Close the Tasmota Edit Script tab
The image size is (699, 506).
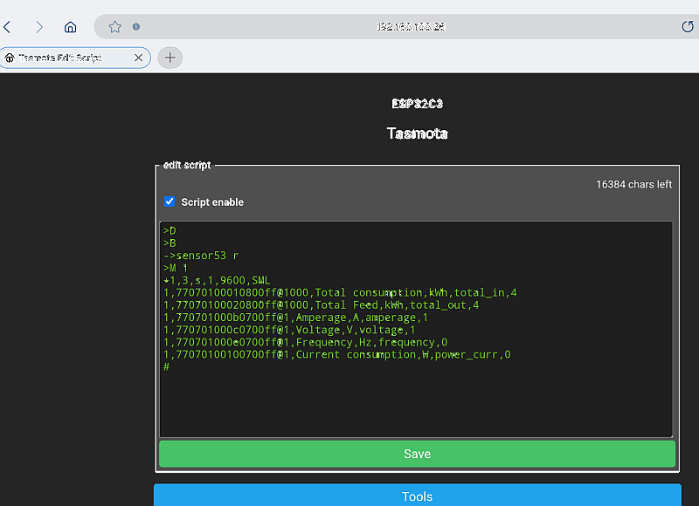click(138, 58)
